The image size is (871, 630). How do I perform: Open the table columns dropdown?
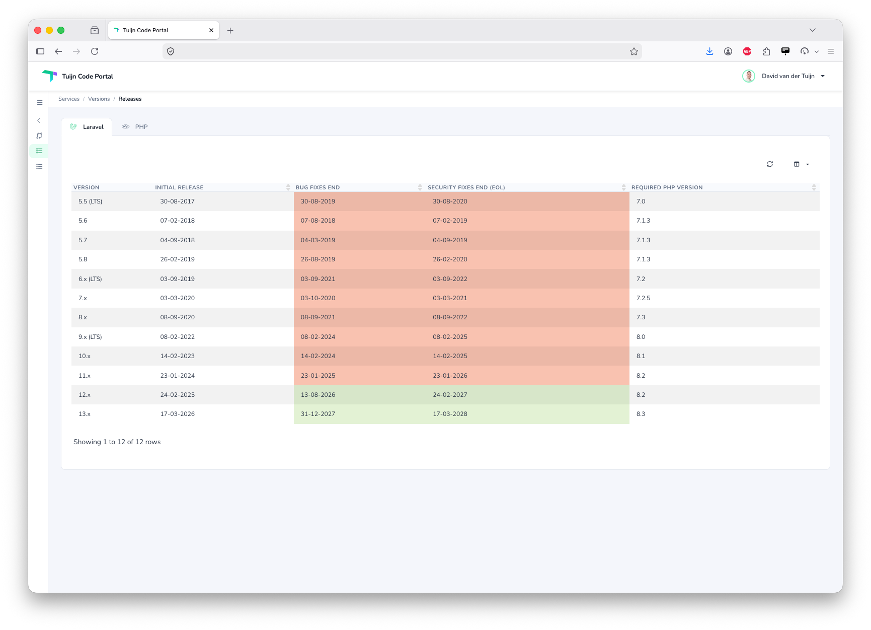click(802, 164)
